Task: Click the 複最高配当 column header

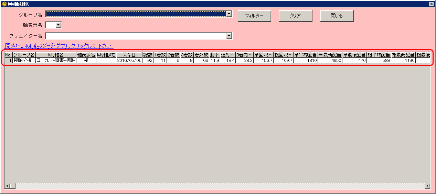Action: [x=403, y=55]
